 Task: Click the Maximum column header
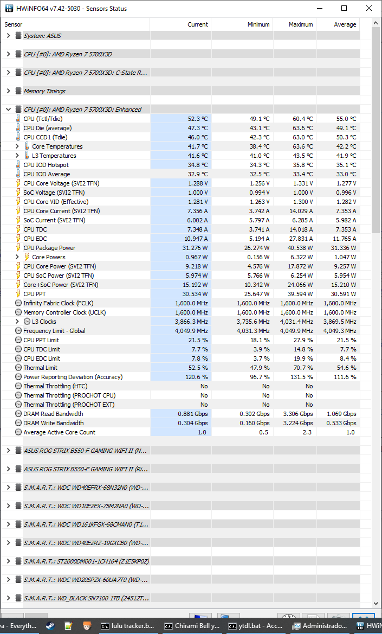pos(295,24)
